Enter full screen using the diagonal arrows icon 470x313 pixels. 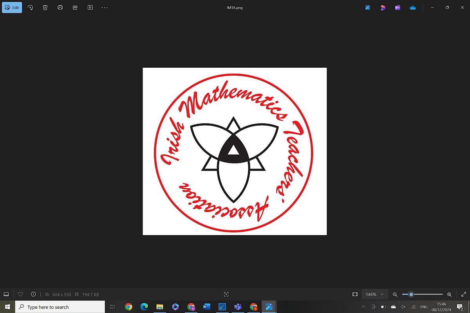(x=464, y=294)
